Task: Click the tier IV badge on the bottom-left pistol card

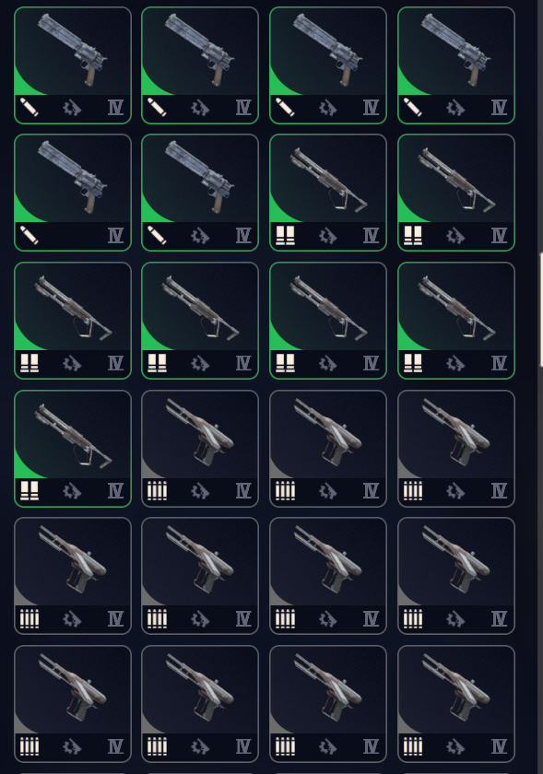Action: 115,746
